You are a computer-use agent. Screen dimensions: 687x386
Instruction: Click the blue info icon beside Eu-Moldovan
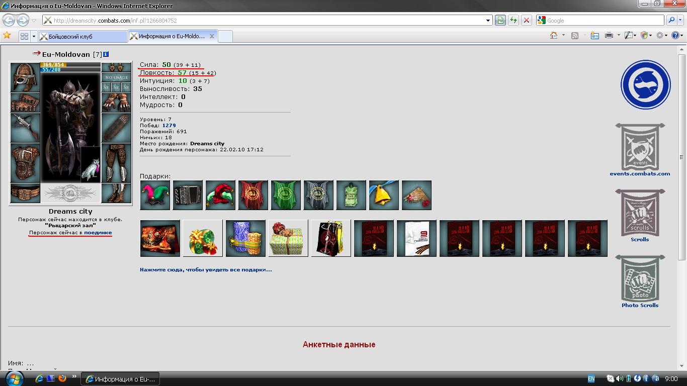106,54
